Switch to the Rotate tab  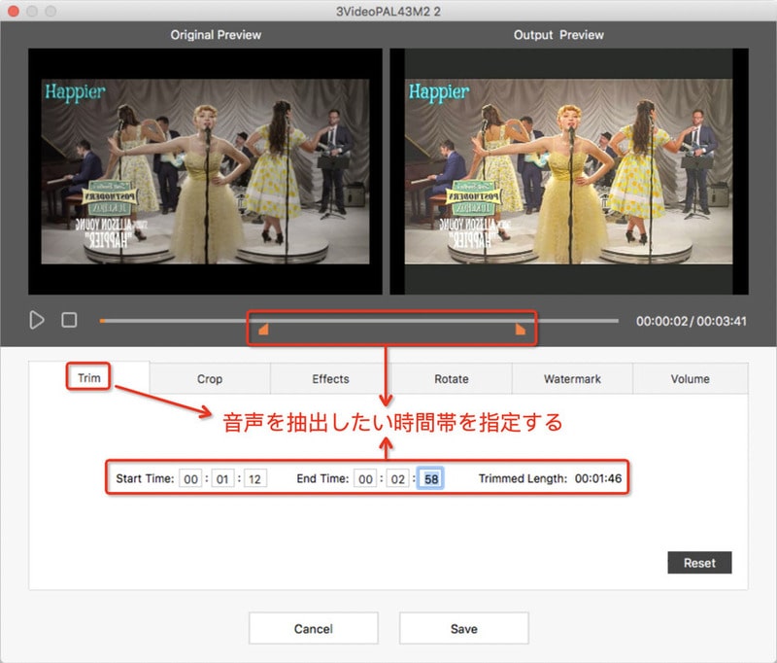(452, 379)
